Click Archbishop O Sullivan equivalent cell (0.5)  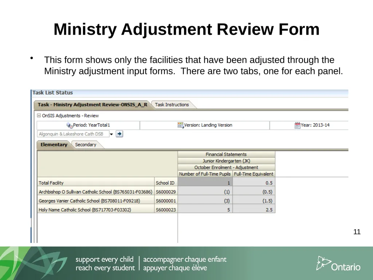254,191
